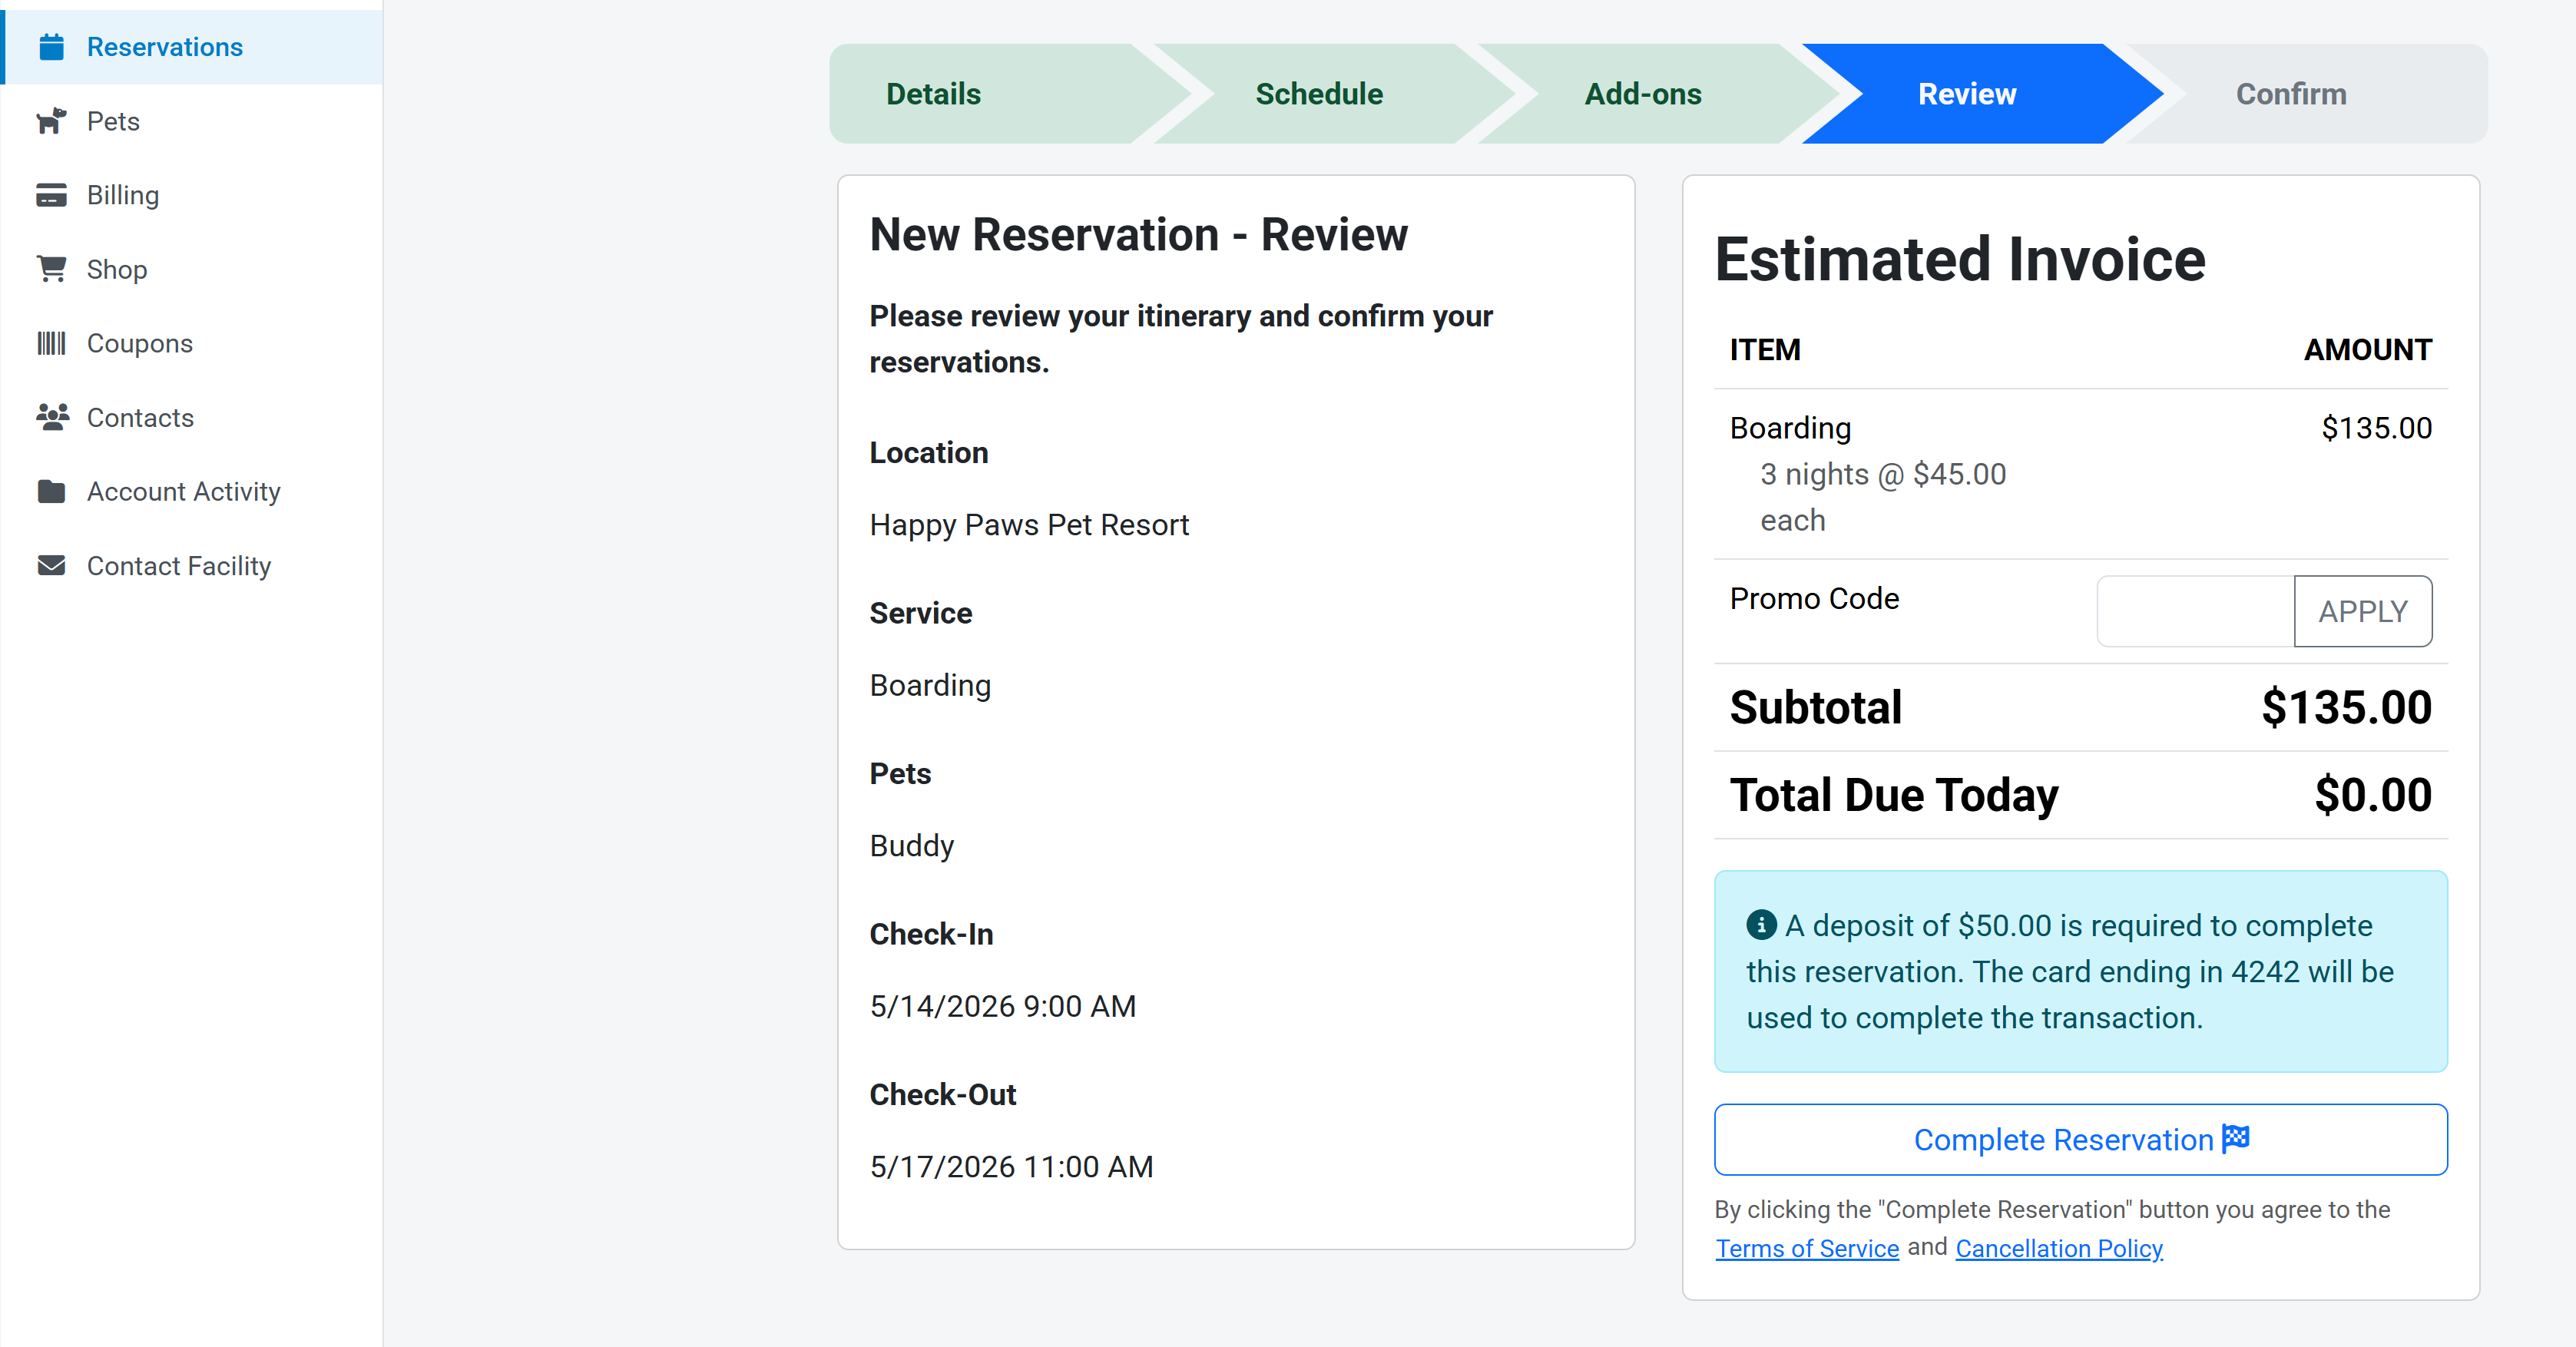This screenshot has width=2576, height=1347.
Task: Click the Contacts people icon
Action: click(x=52, y=417)
